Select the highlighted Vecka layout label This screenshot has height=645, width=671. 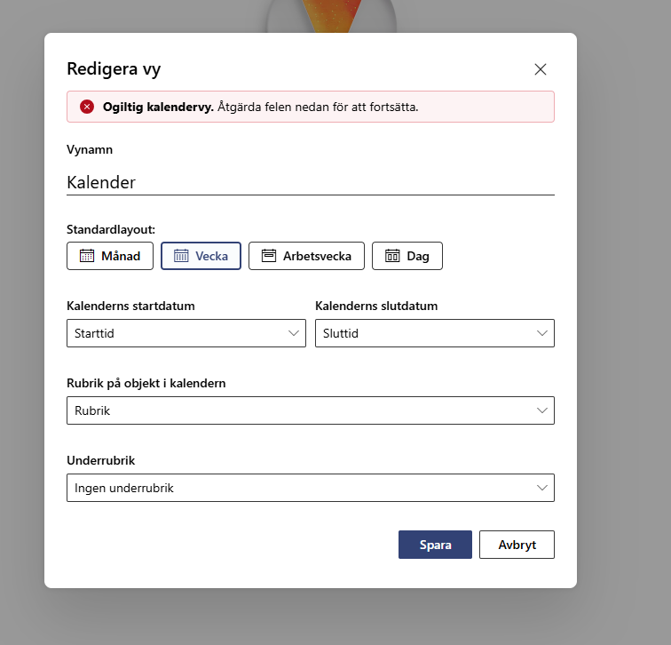pyautogui.click(x=211, y=256)
